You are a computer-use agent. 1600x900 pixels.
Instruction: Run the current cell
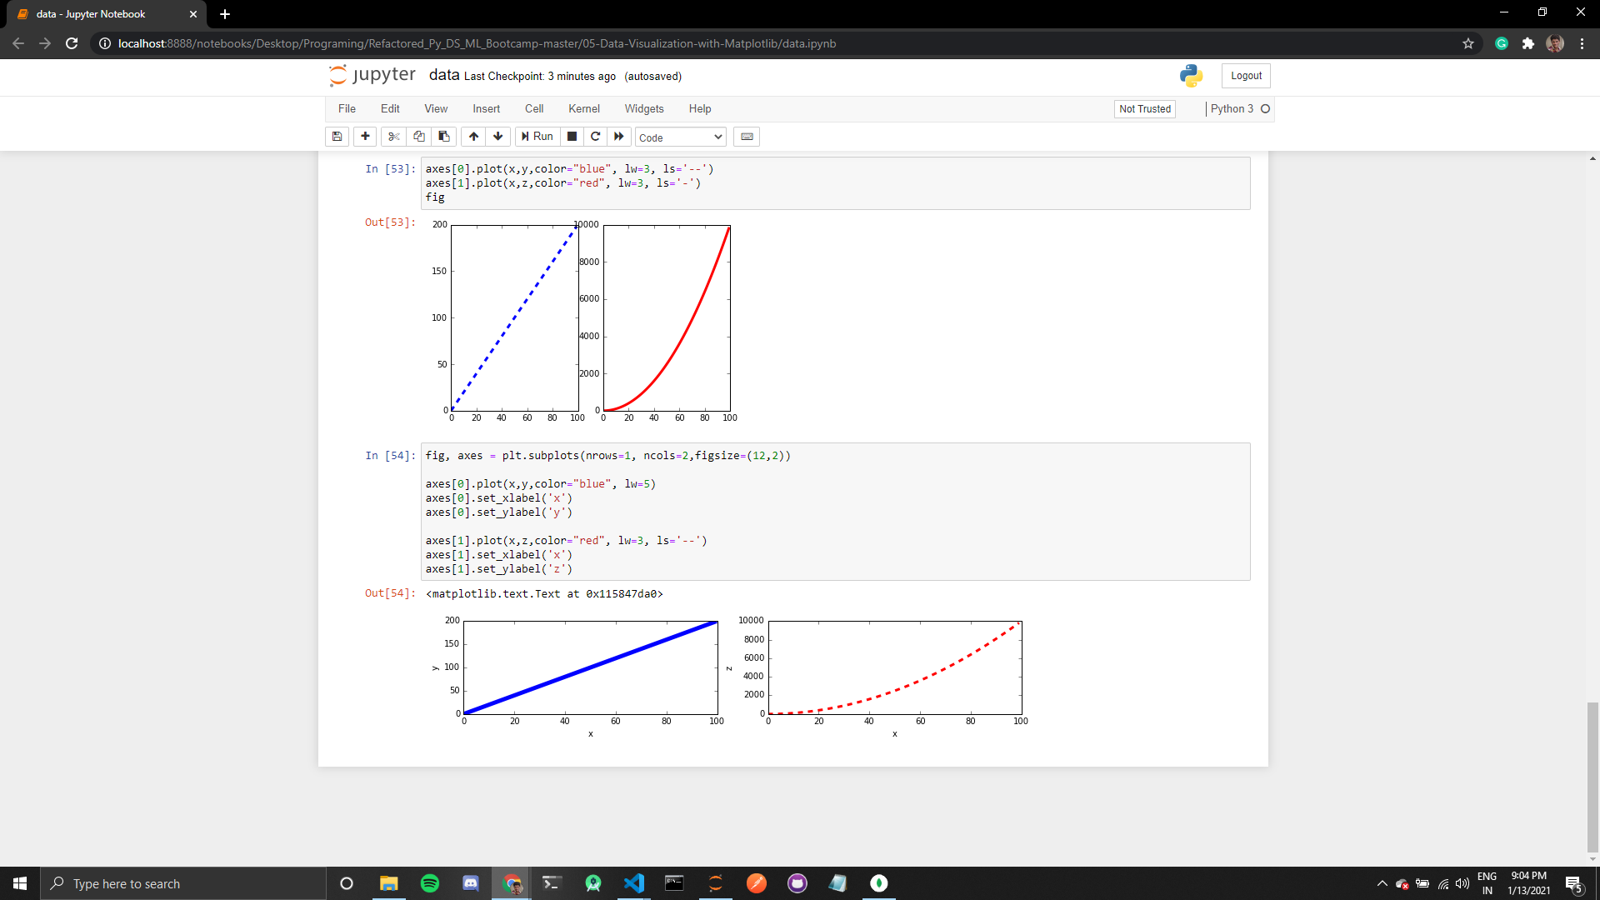point(537,136)
